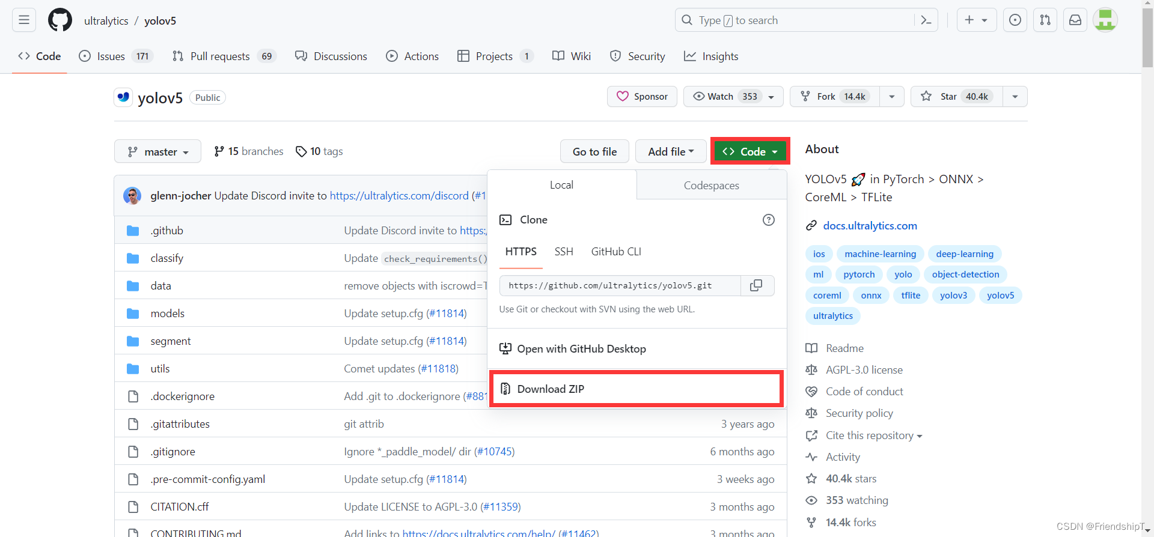Open the Code of conduct
The image size is (1154, 537).
[x=854, y=392]
